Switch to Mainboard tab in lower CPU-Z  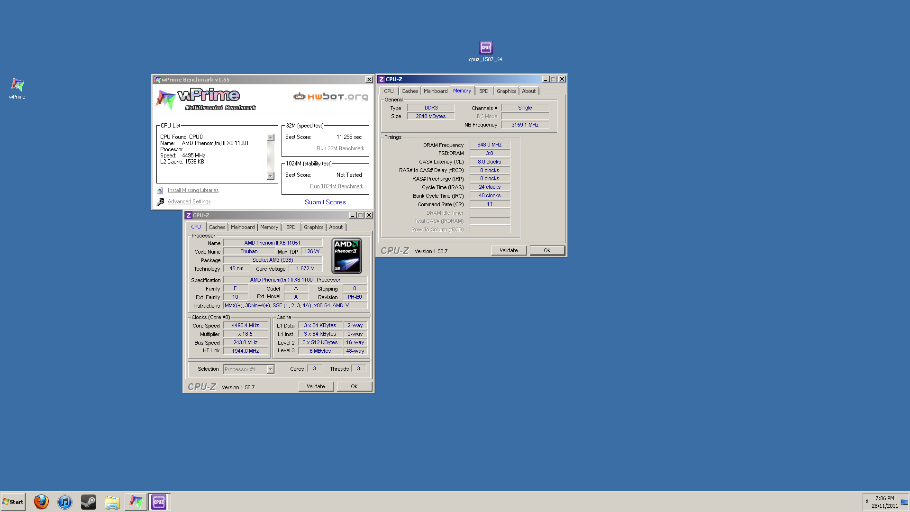pyautogui.click(x=243, y=227)
